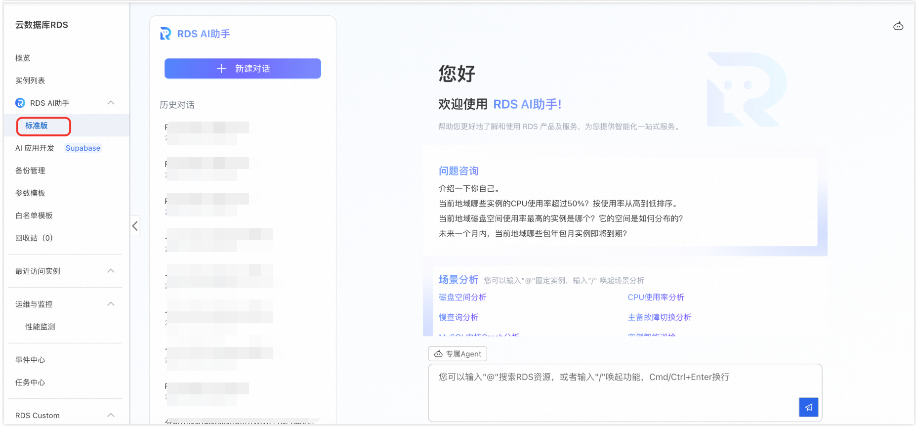Screen dimensions: 917x426
Task: Collapse the RDS AI助手 menu group
Action: coord(111,103)
